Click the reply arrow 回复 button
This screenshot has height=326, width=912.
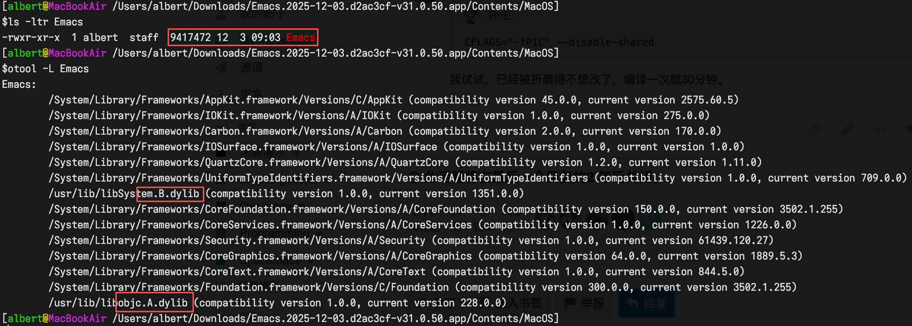tap(646, 302)
